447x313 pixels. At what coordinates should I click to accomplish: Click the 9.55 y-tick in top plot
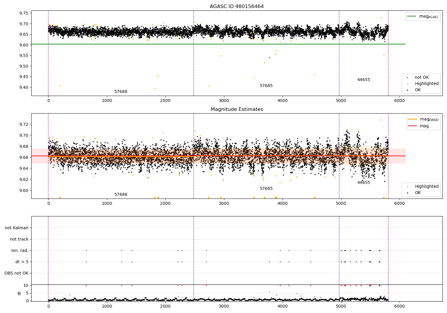[x=24, y=55]
